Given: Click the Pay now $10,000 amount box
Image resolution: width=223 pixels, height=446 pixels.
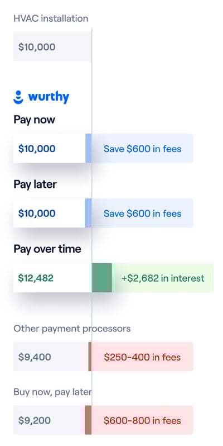Looking at the screenshot, I should [50, 149].
